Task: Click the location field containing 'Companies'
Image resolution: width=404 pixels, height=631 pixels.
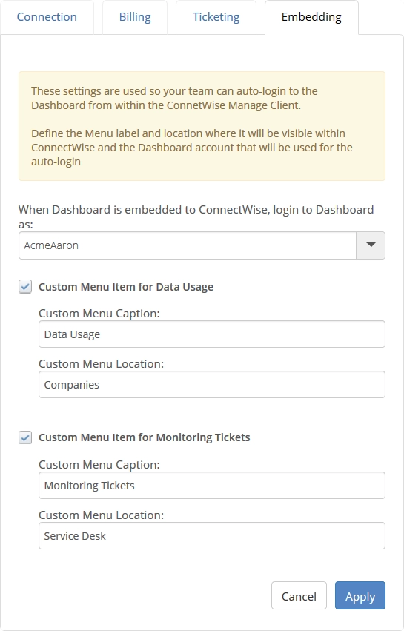Action: point(212,384)
